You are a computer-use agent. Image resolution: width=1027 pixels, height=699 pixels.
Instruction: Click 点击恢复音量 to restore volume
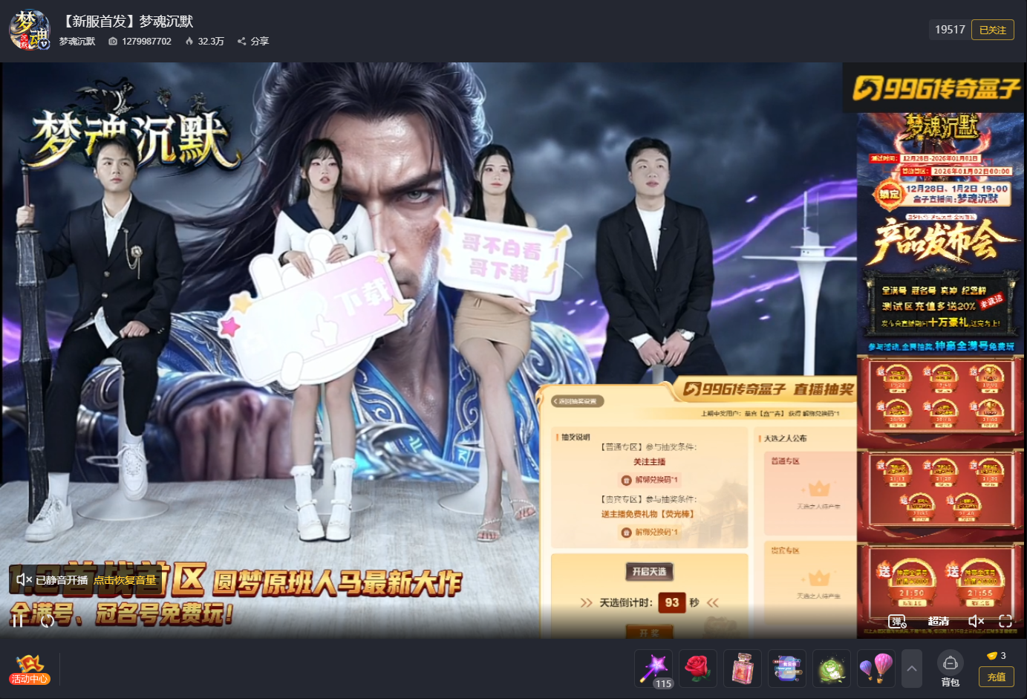(x=125, y=580)
